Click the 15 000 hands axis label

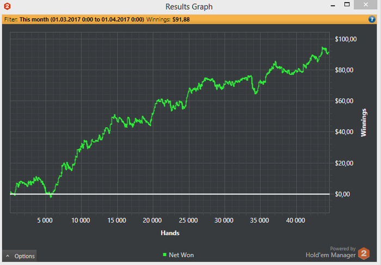pos(116,220)
